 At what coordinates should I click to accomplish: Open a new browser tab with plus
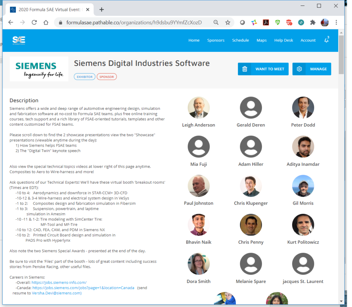click(x=101, y=9)
